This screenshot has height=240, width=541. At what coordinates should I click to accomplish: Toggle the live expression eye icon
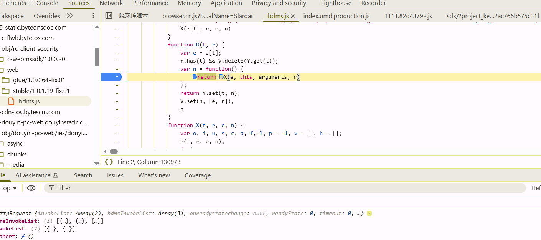pyautogui.click(x=31, y=188)
